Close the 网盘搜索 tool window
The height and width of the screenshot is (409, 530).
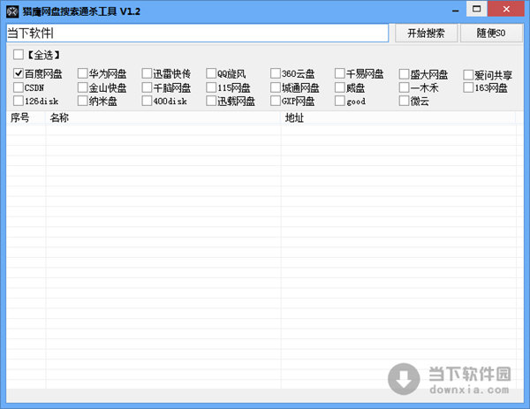click(506, 9)
